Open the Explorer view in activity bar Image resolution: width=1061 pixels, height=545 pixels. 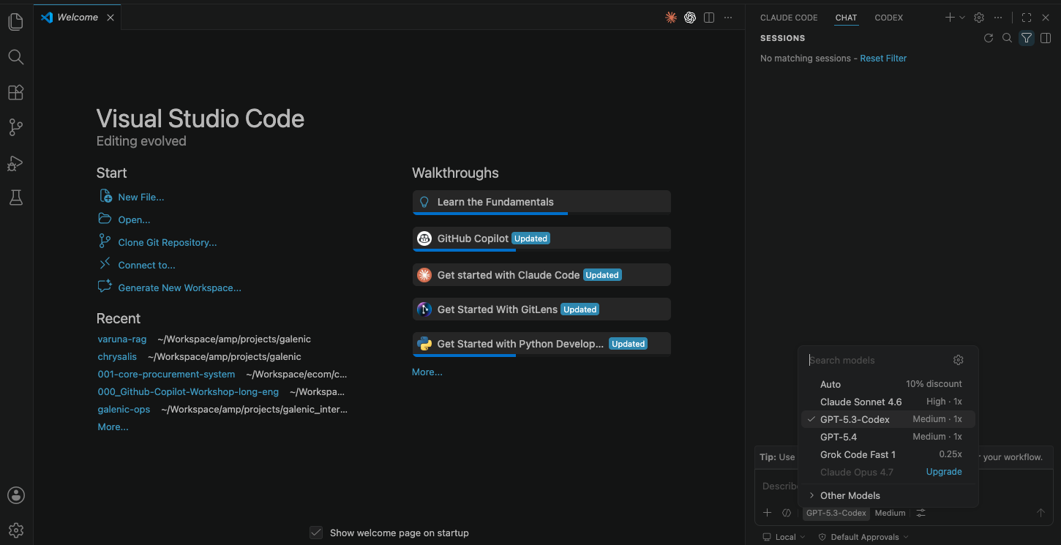pos(16,22)
